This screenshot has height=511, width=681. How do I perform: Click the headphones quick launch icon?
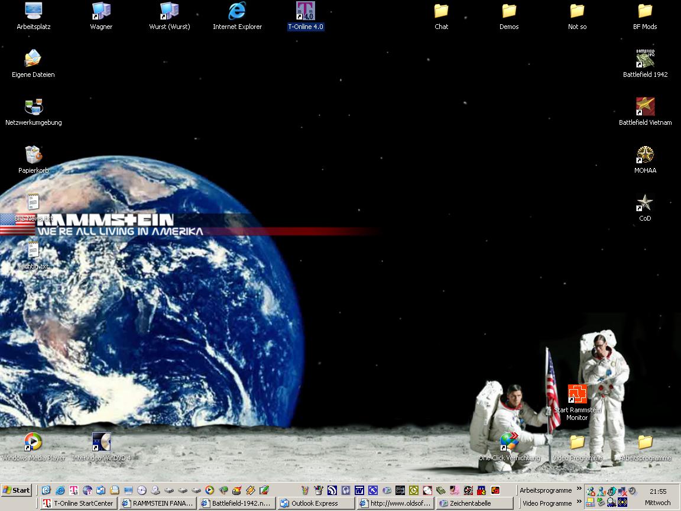click(346, 490)
